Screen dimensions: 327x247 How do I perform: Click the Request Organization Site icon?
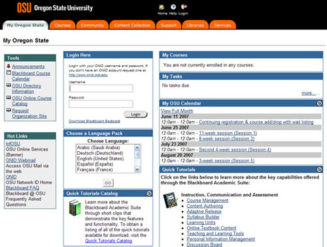pyautogui.click(x=9, y=110)
